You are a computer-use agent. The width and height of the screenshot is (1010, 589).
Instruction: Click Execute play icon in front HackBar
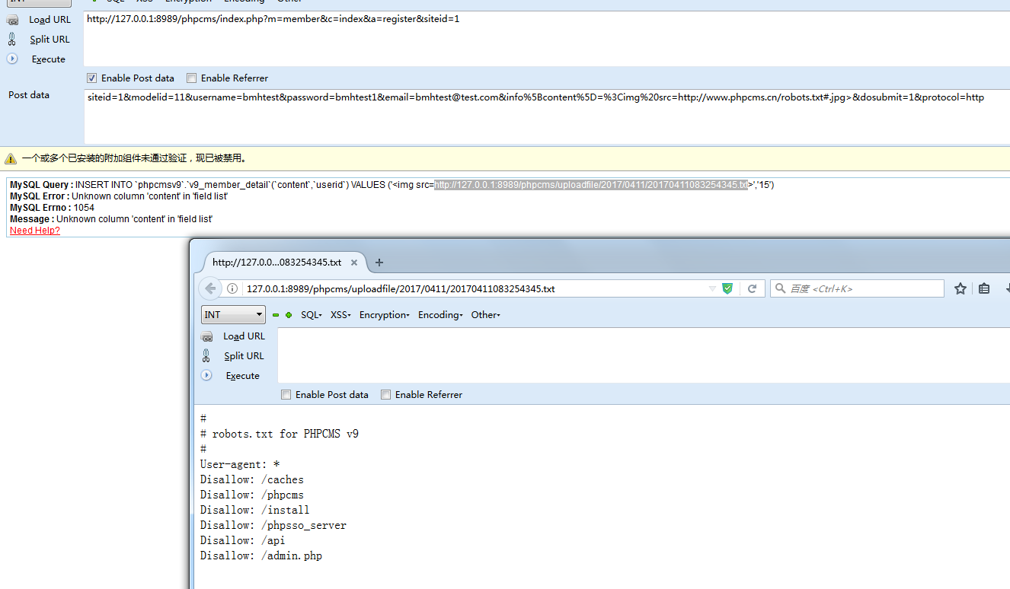(x=206, y=375)
